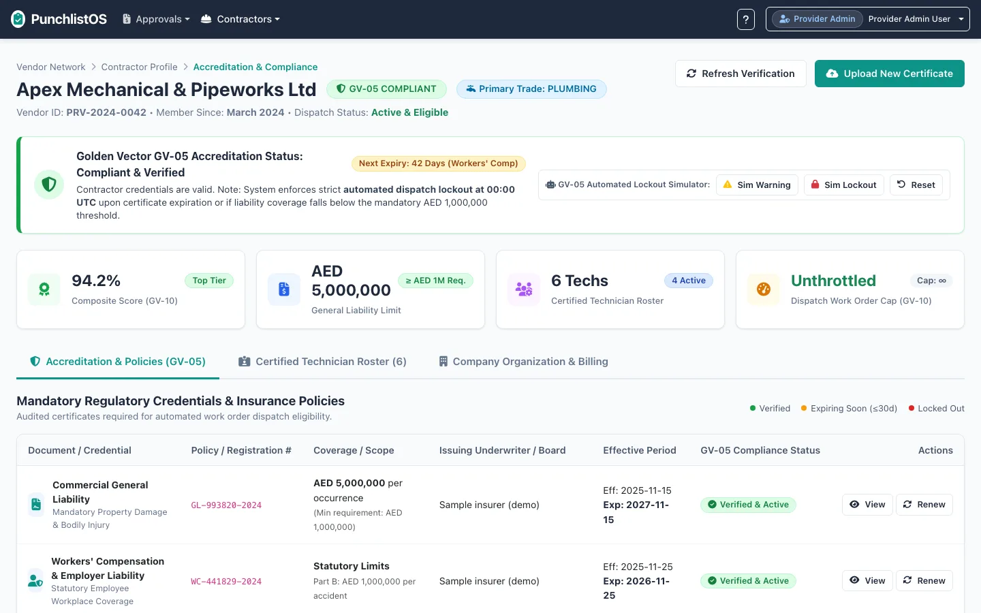Click the Commercial General Liability document icon

[x=36, y=505]
